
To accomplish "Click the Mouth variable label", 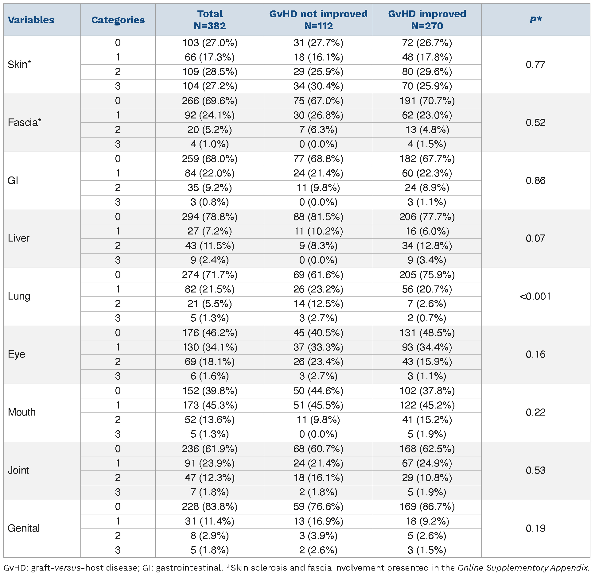I will 22,412.
